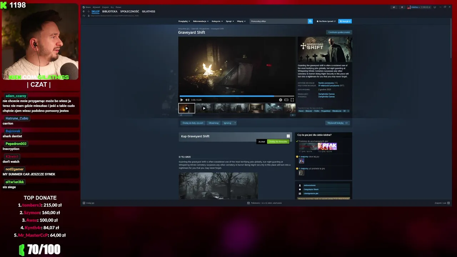The height and width of the screenshot is (257, 457).
Task: Focus the store search field
Action: 278,21
